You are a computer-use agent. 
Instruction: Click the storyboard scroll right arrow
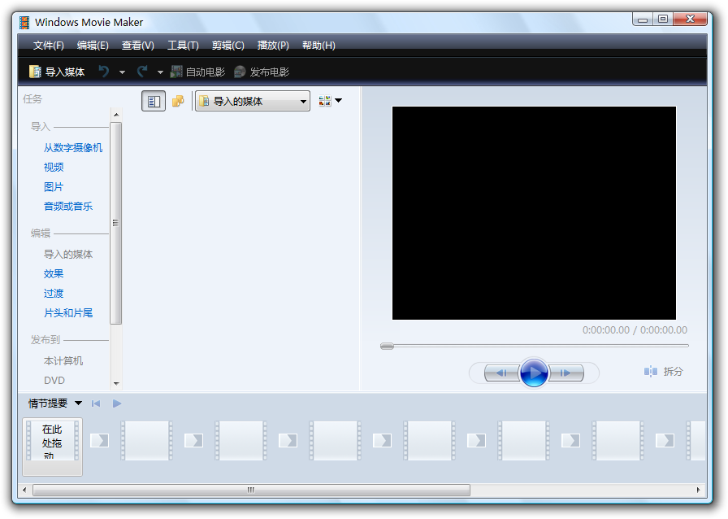tap(698, 491)
